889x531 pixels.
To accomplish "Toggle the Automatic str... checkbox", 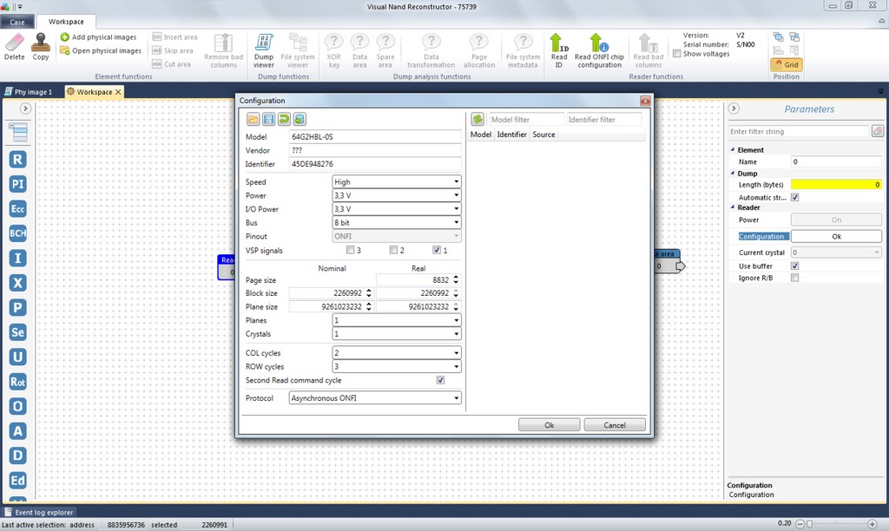I will pyautogui.click(x=795, y=197).
